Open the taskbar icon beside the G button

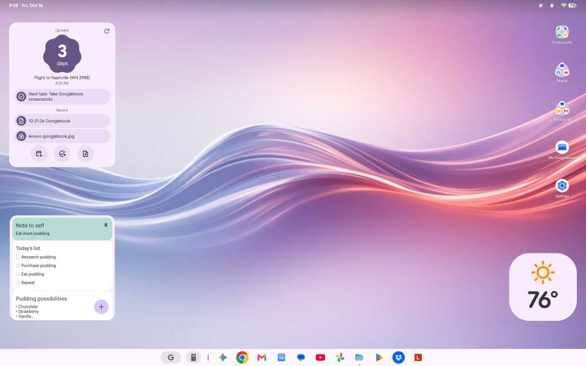point(193,357)
